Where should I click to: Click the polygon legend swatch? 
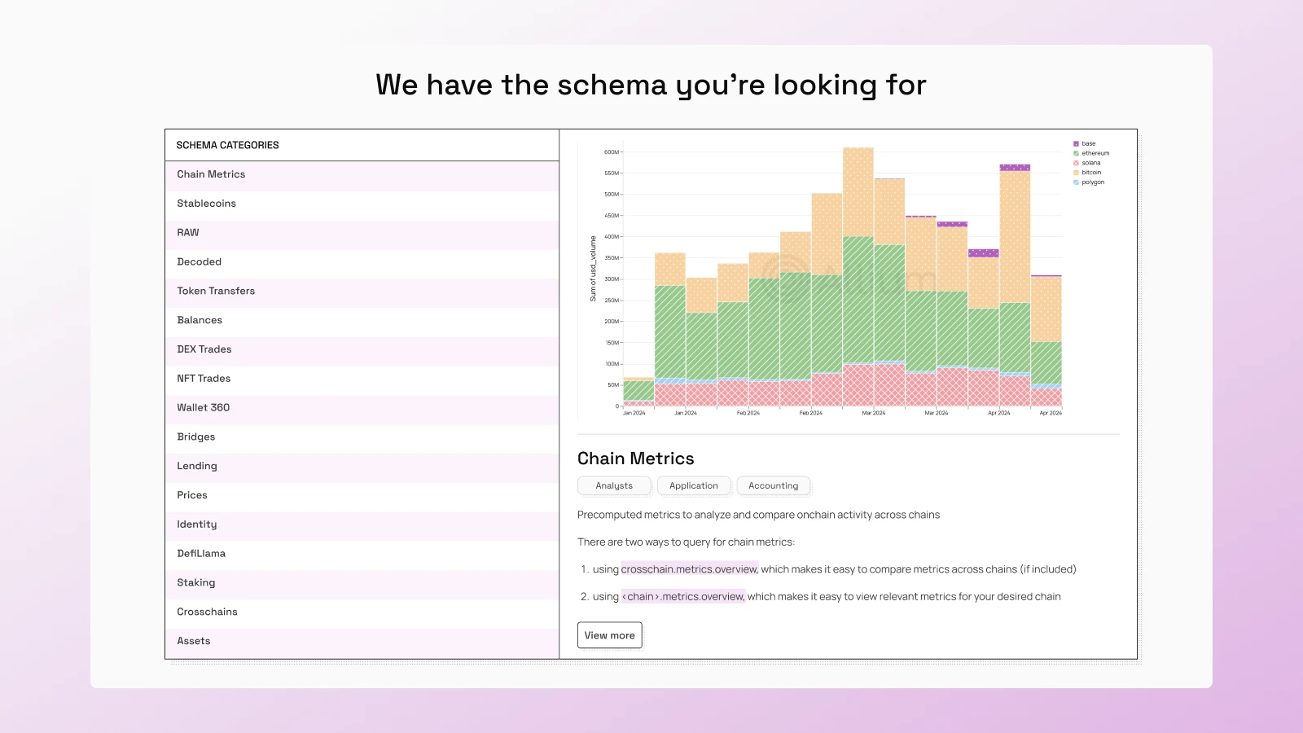(x=1076, y=182)
